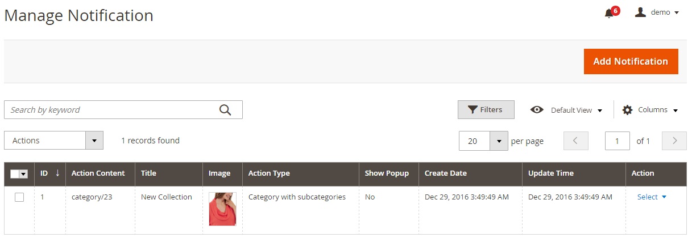The width and height of the screenshot is (692, 242).
Task: Open the notifications bell icon
Action: click(x=609, y=13)
